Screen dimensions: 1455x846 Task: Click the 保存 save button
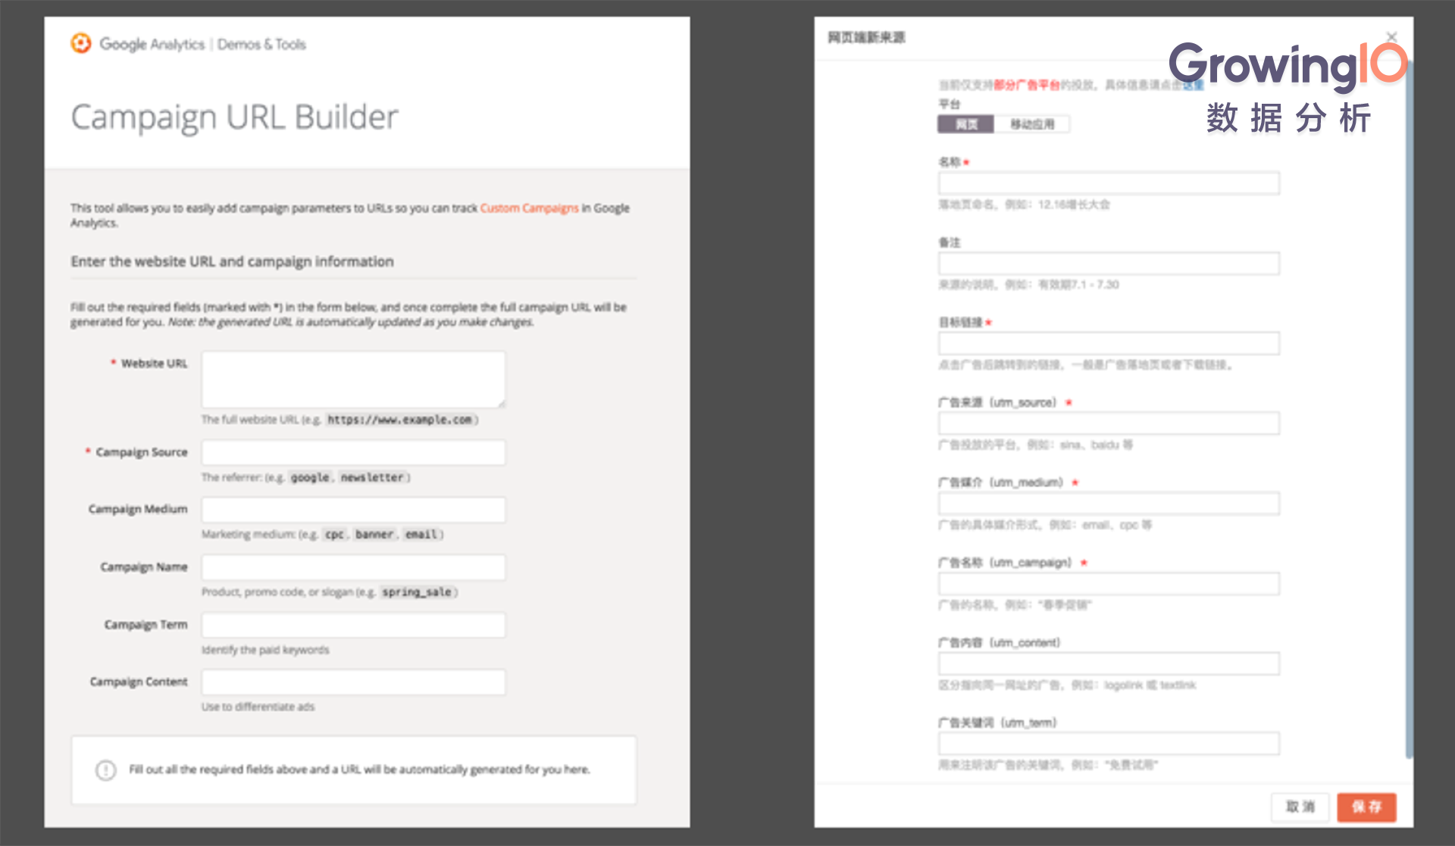(x=1366, y=807)
